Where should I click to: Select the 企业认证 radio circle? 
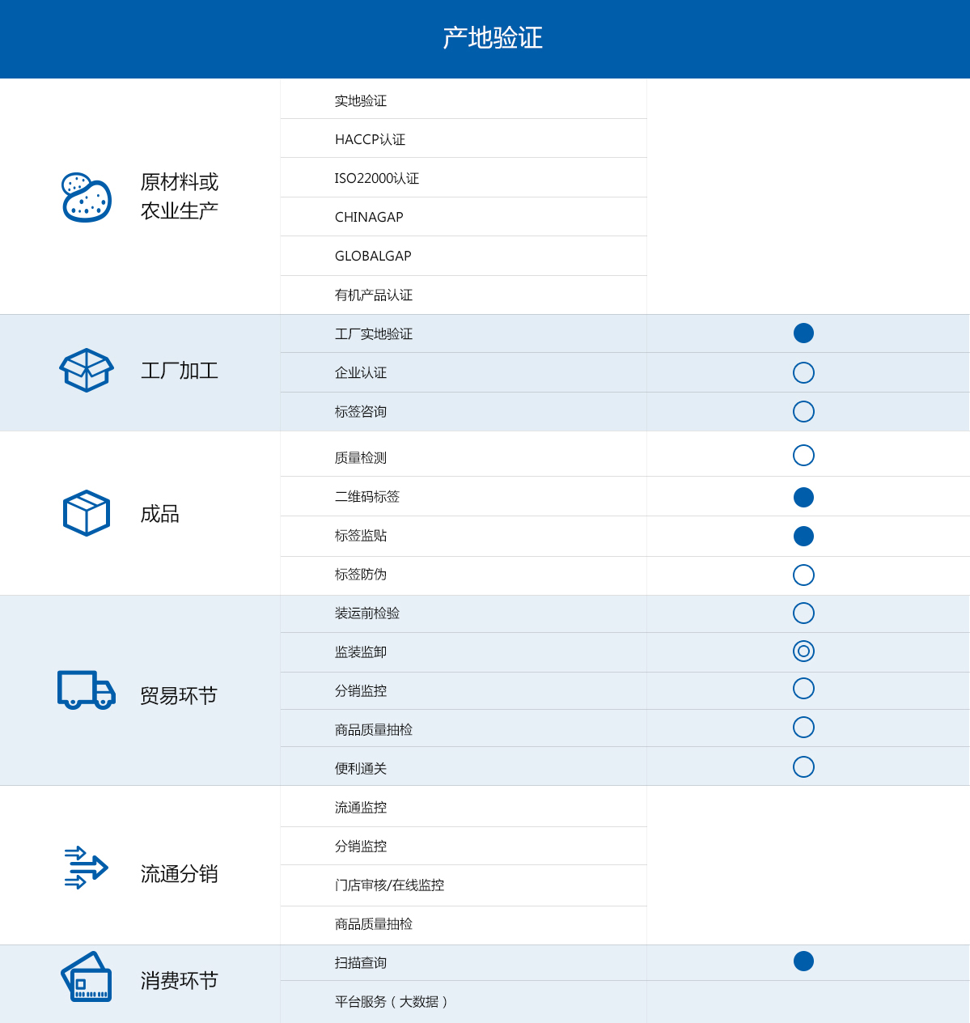pyautogui.click(x=803, y=372)
